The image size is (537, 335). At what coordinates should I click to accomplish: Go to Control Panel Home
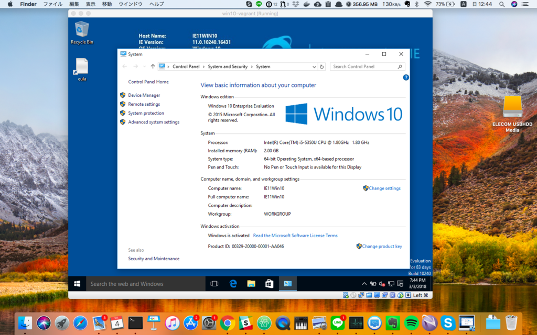148,82
